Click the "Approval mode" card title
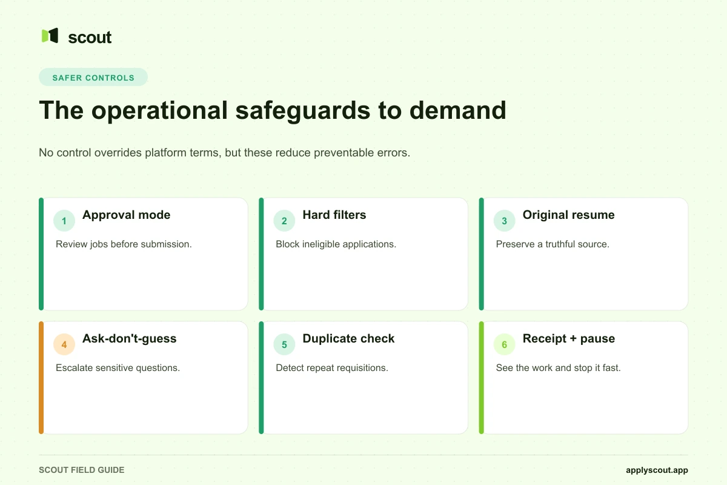 127,215
